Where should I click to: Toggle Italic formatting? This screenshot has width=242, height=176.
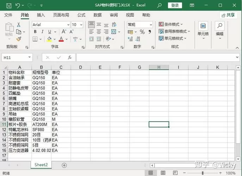click(x=42, y=32)
